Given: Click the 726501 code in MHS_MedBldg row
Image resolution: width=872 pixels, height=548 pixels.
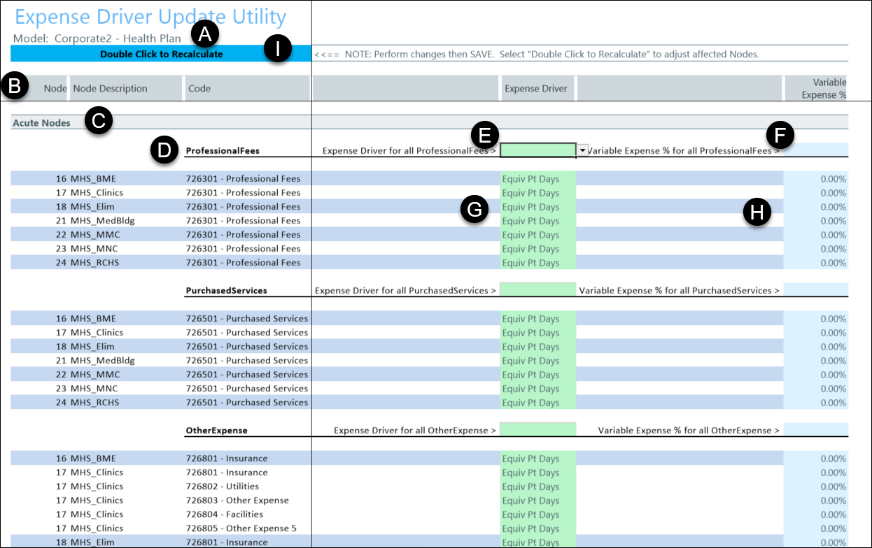Looking at the screenshot, I should click(246, 360).
